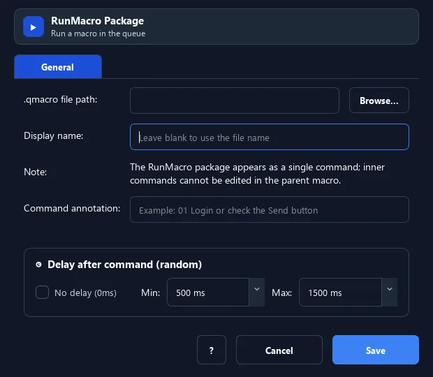Click the blue play icon beside RunMacro Package
The width and height of the screenshot is (433, 377).
tap(34, 27)
